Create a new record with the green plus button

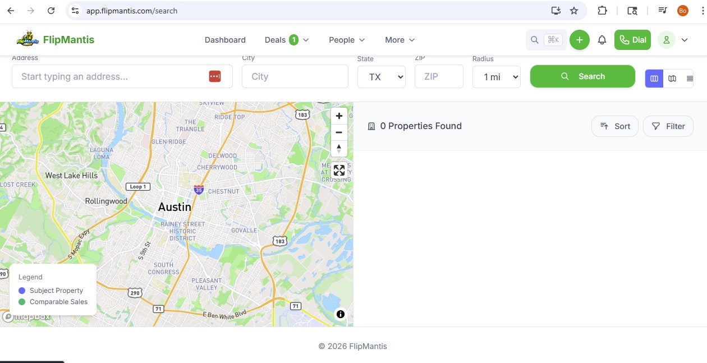click(x=580, y=39)
